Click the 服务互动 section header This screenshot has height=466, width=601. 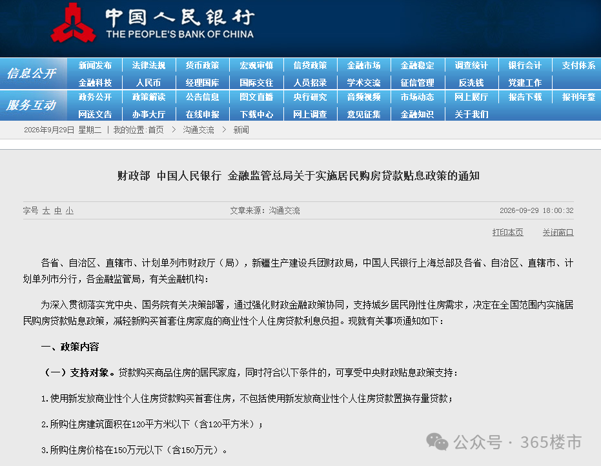(x=32, y=105)
